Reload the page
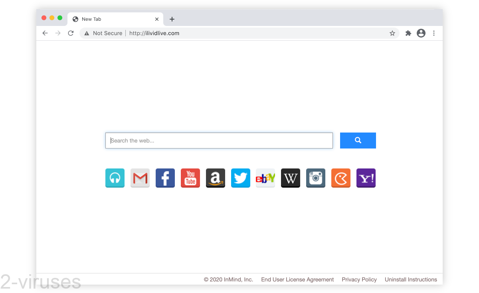Viewport: 479px width, 293px height. click(71, 33)
